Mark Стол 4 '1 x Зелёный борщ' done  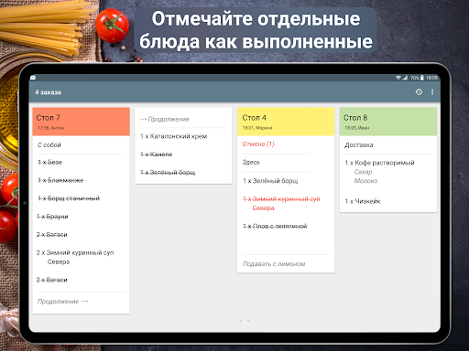270,181
